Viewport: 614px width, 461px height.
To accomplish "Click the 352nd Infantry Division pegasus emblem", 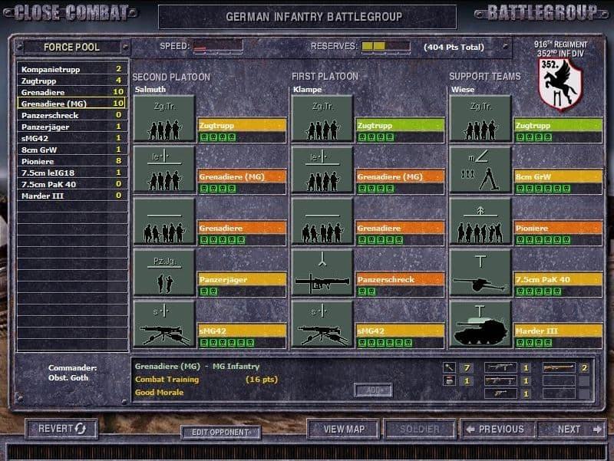I will (560, 84).
